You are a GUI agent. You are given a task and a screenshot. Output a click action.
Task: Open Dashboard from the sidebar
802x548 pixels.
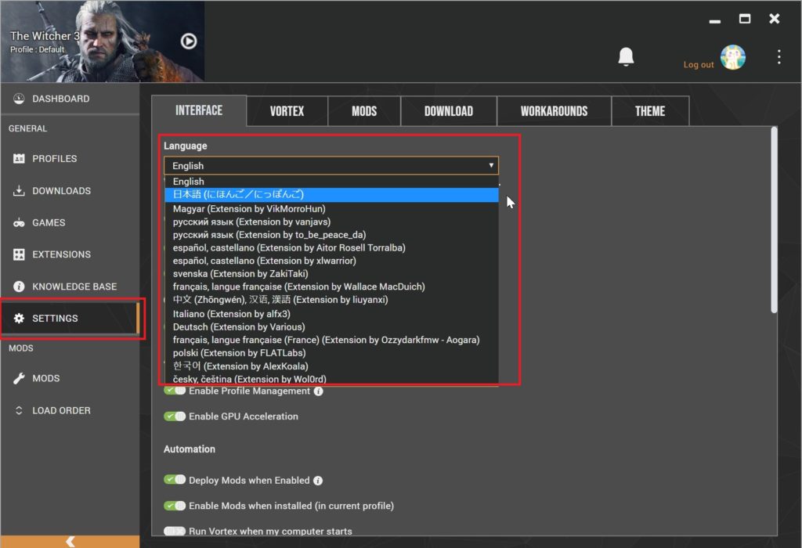[60, 99]
